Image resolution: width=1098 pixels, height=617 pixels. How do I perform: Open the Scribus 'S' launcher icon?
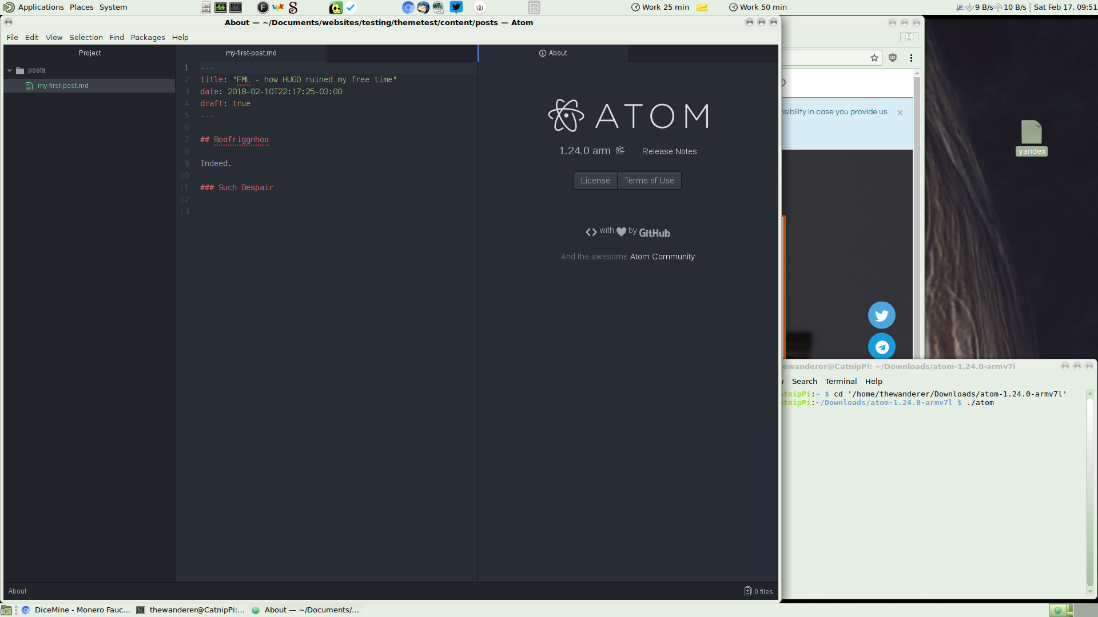(293, 7)
